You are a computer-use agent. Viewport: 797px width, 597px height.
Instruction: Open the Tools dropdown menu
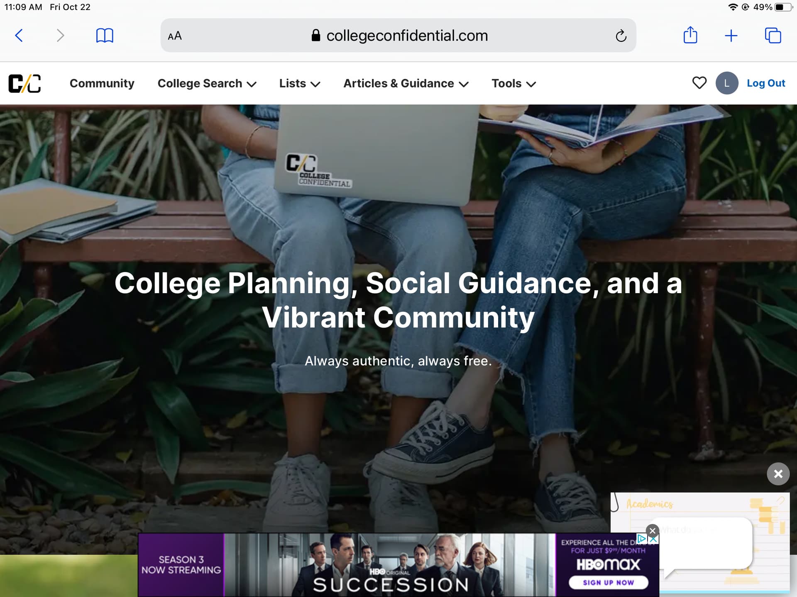point(514,83)
